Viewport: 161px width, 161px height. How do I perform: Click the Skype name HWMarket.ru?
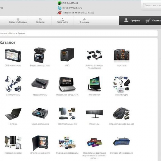tap(75, 8)
